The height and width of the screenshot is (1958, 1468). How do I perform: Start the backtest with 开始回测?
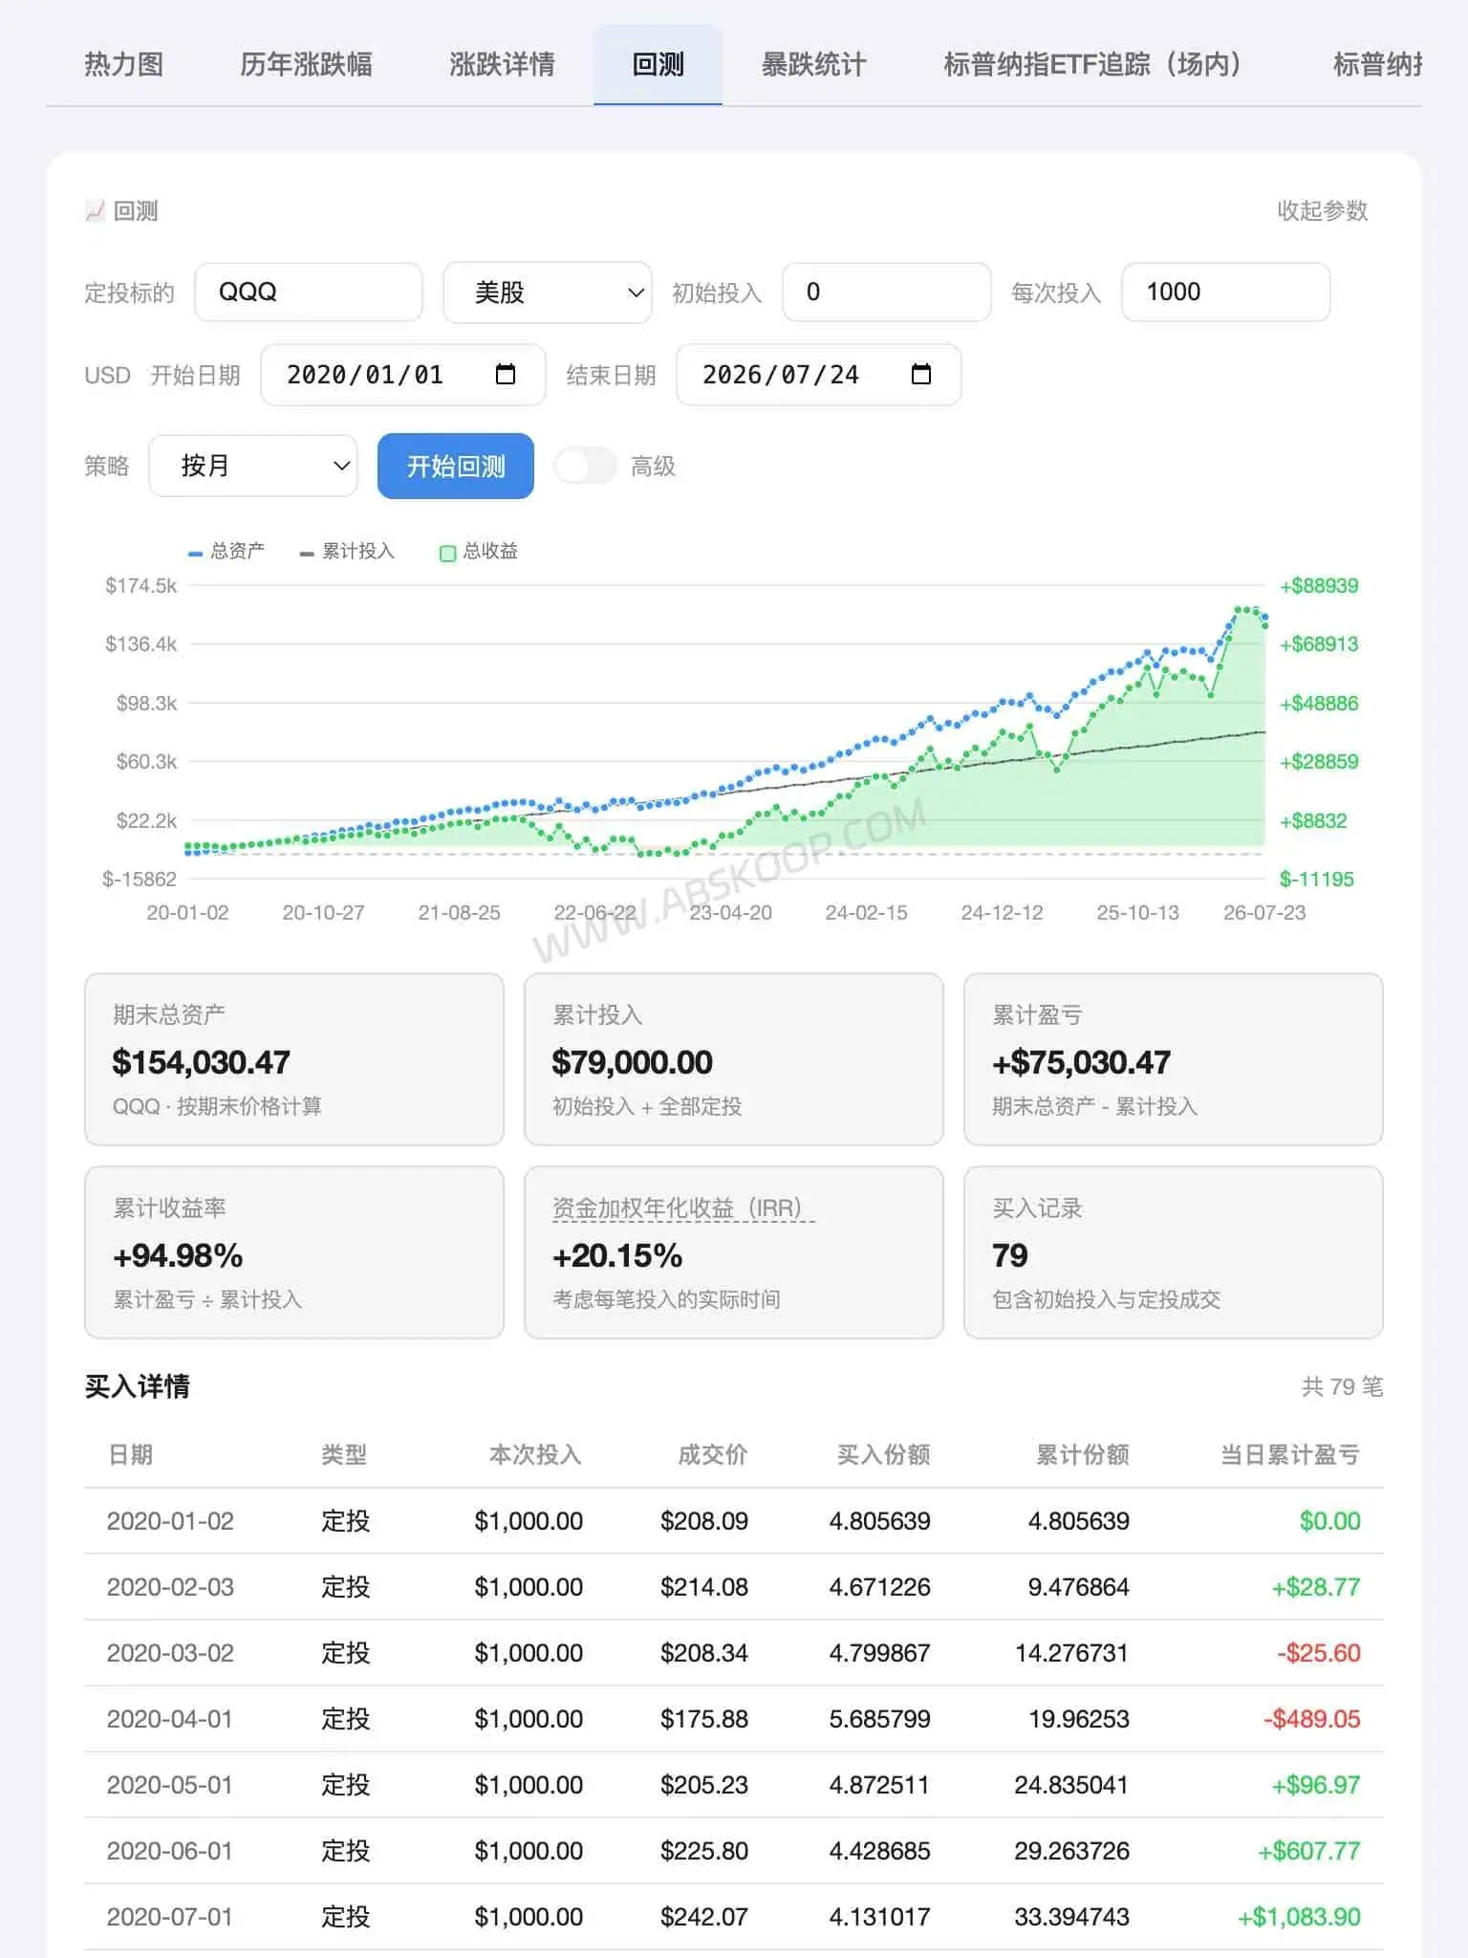pos(456,466)
